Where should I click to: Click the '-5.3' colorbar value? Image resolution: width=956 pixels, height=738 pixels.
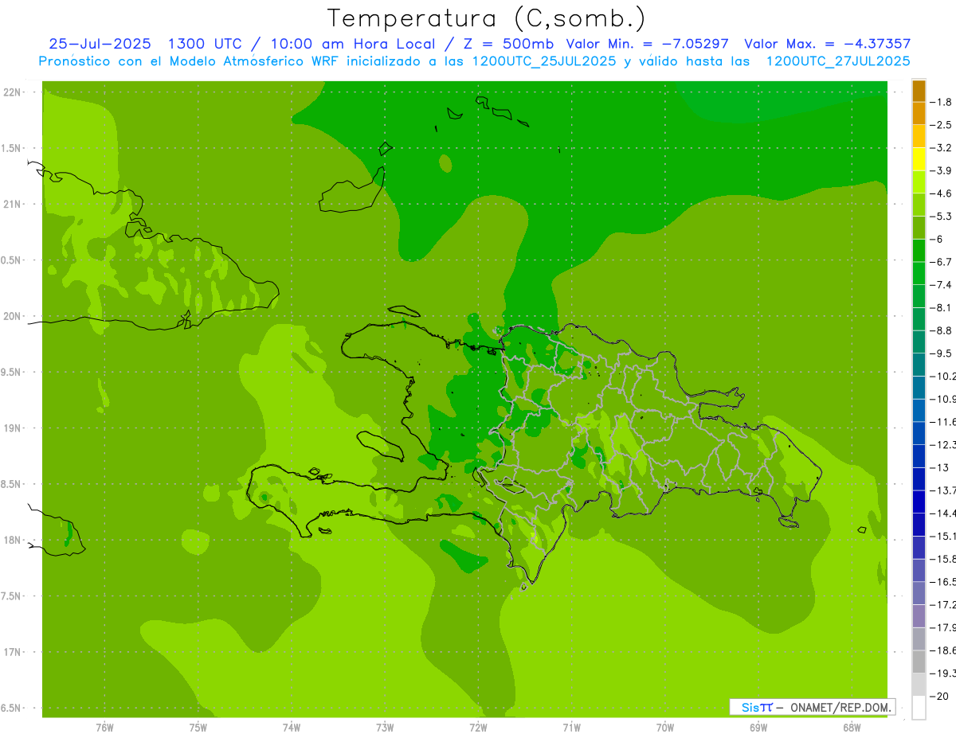click(942, 216)
